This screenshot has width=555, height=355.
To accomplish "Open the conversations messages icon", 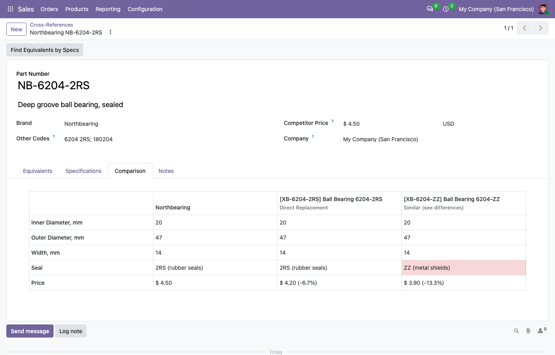I will click(x=430, y=9).
